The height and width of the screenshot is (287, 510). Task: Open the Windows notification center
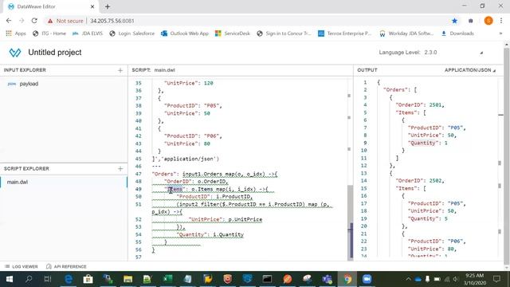pos(496,279)
